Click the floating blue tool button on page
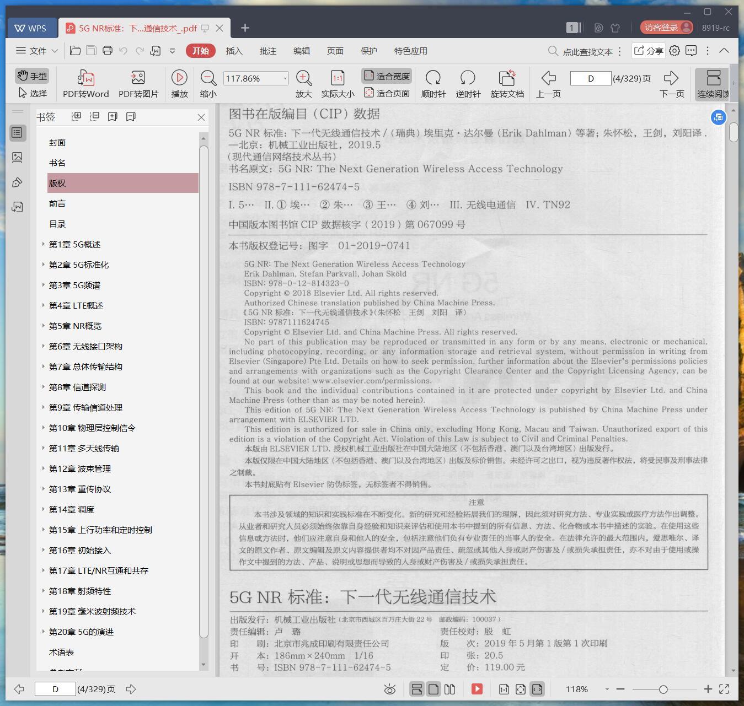This screenshot has height=706, width=744. coord(718,117)
